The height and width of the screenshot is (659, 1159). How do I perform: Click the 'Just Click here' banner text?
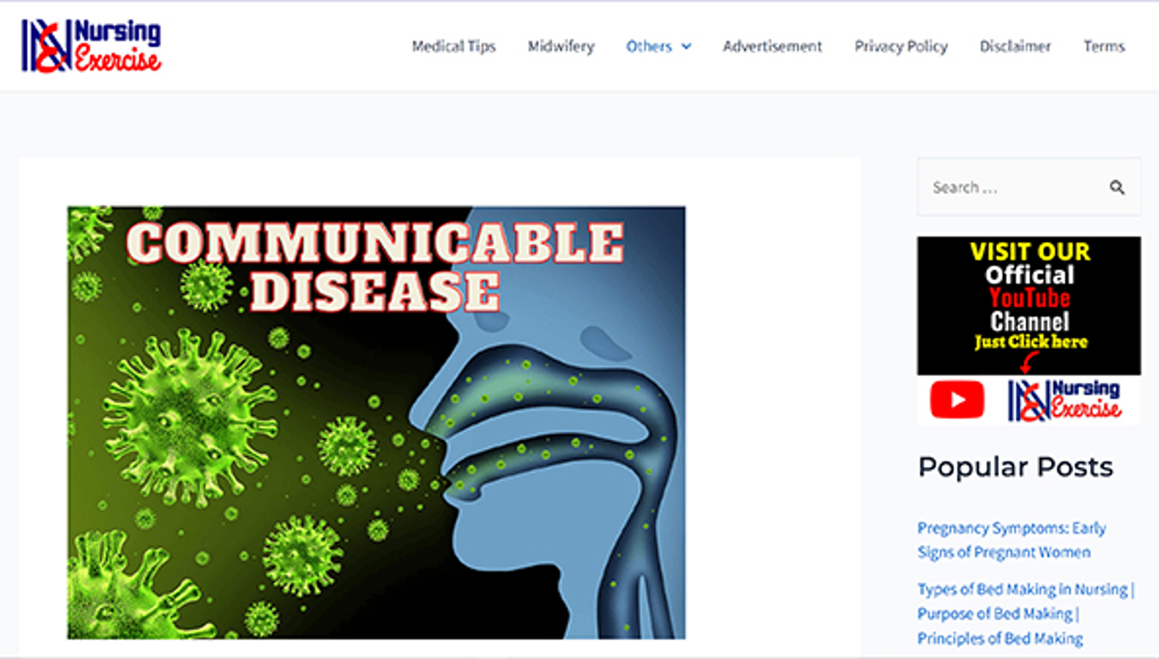pyautogui.click(x=1031, y=342)
